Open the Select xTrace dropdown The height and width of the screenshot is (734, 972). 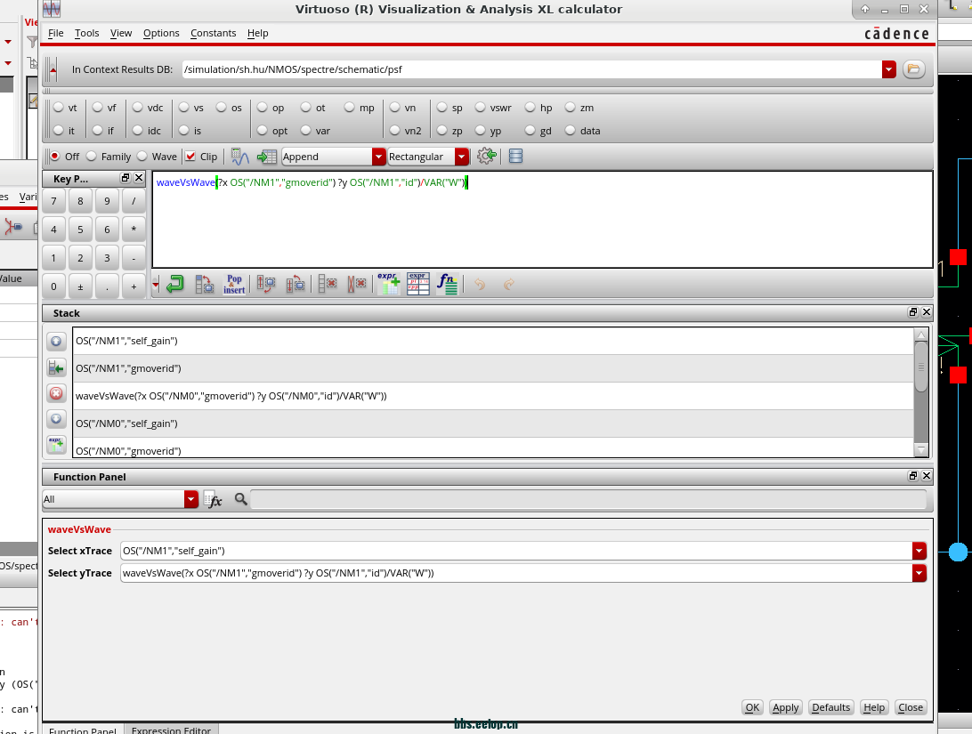(919, 551)
